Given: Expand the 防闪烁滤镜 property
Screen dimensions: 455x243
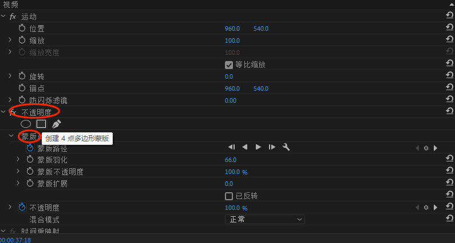Looking at the screenshot, I should tap(10, 100).
